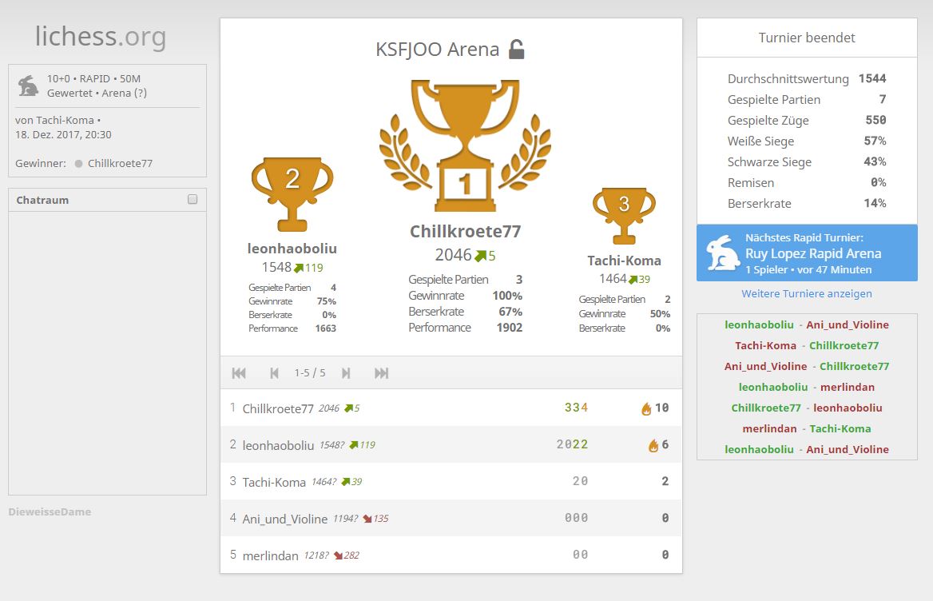The image size is (933, 601).
Task: Select leonhaoboliu row with score 2022
Action: click(x=451, y=445)
